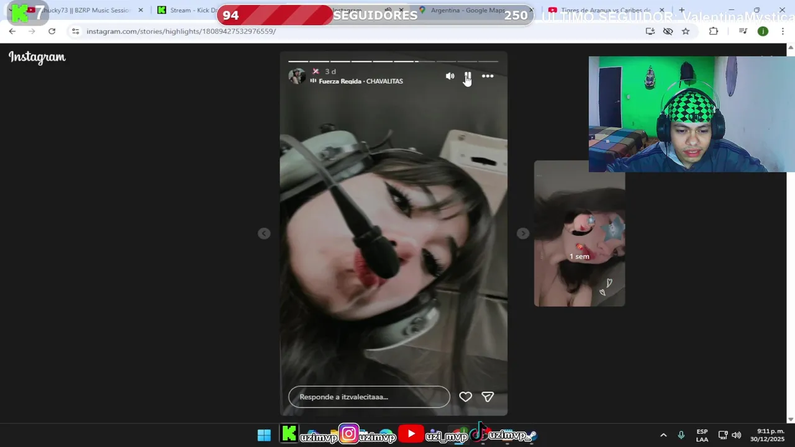This screenshot has width=795, height=447.
Task: Click the page scrollbar up arrow
Action: [791, 47]
